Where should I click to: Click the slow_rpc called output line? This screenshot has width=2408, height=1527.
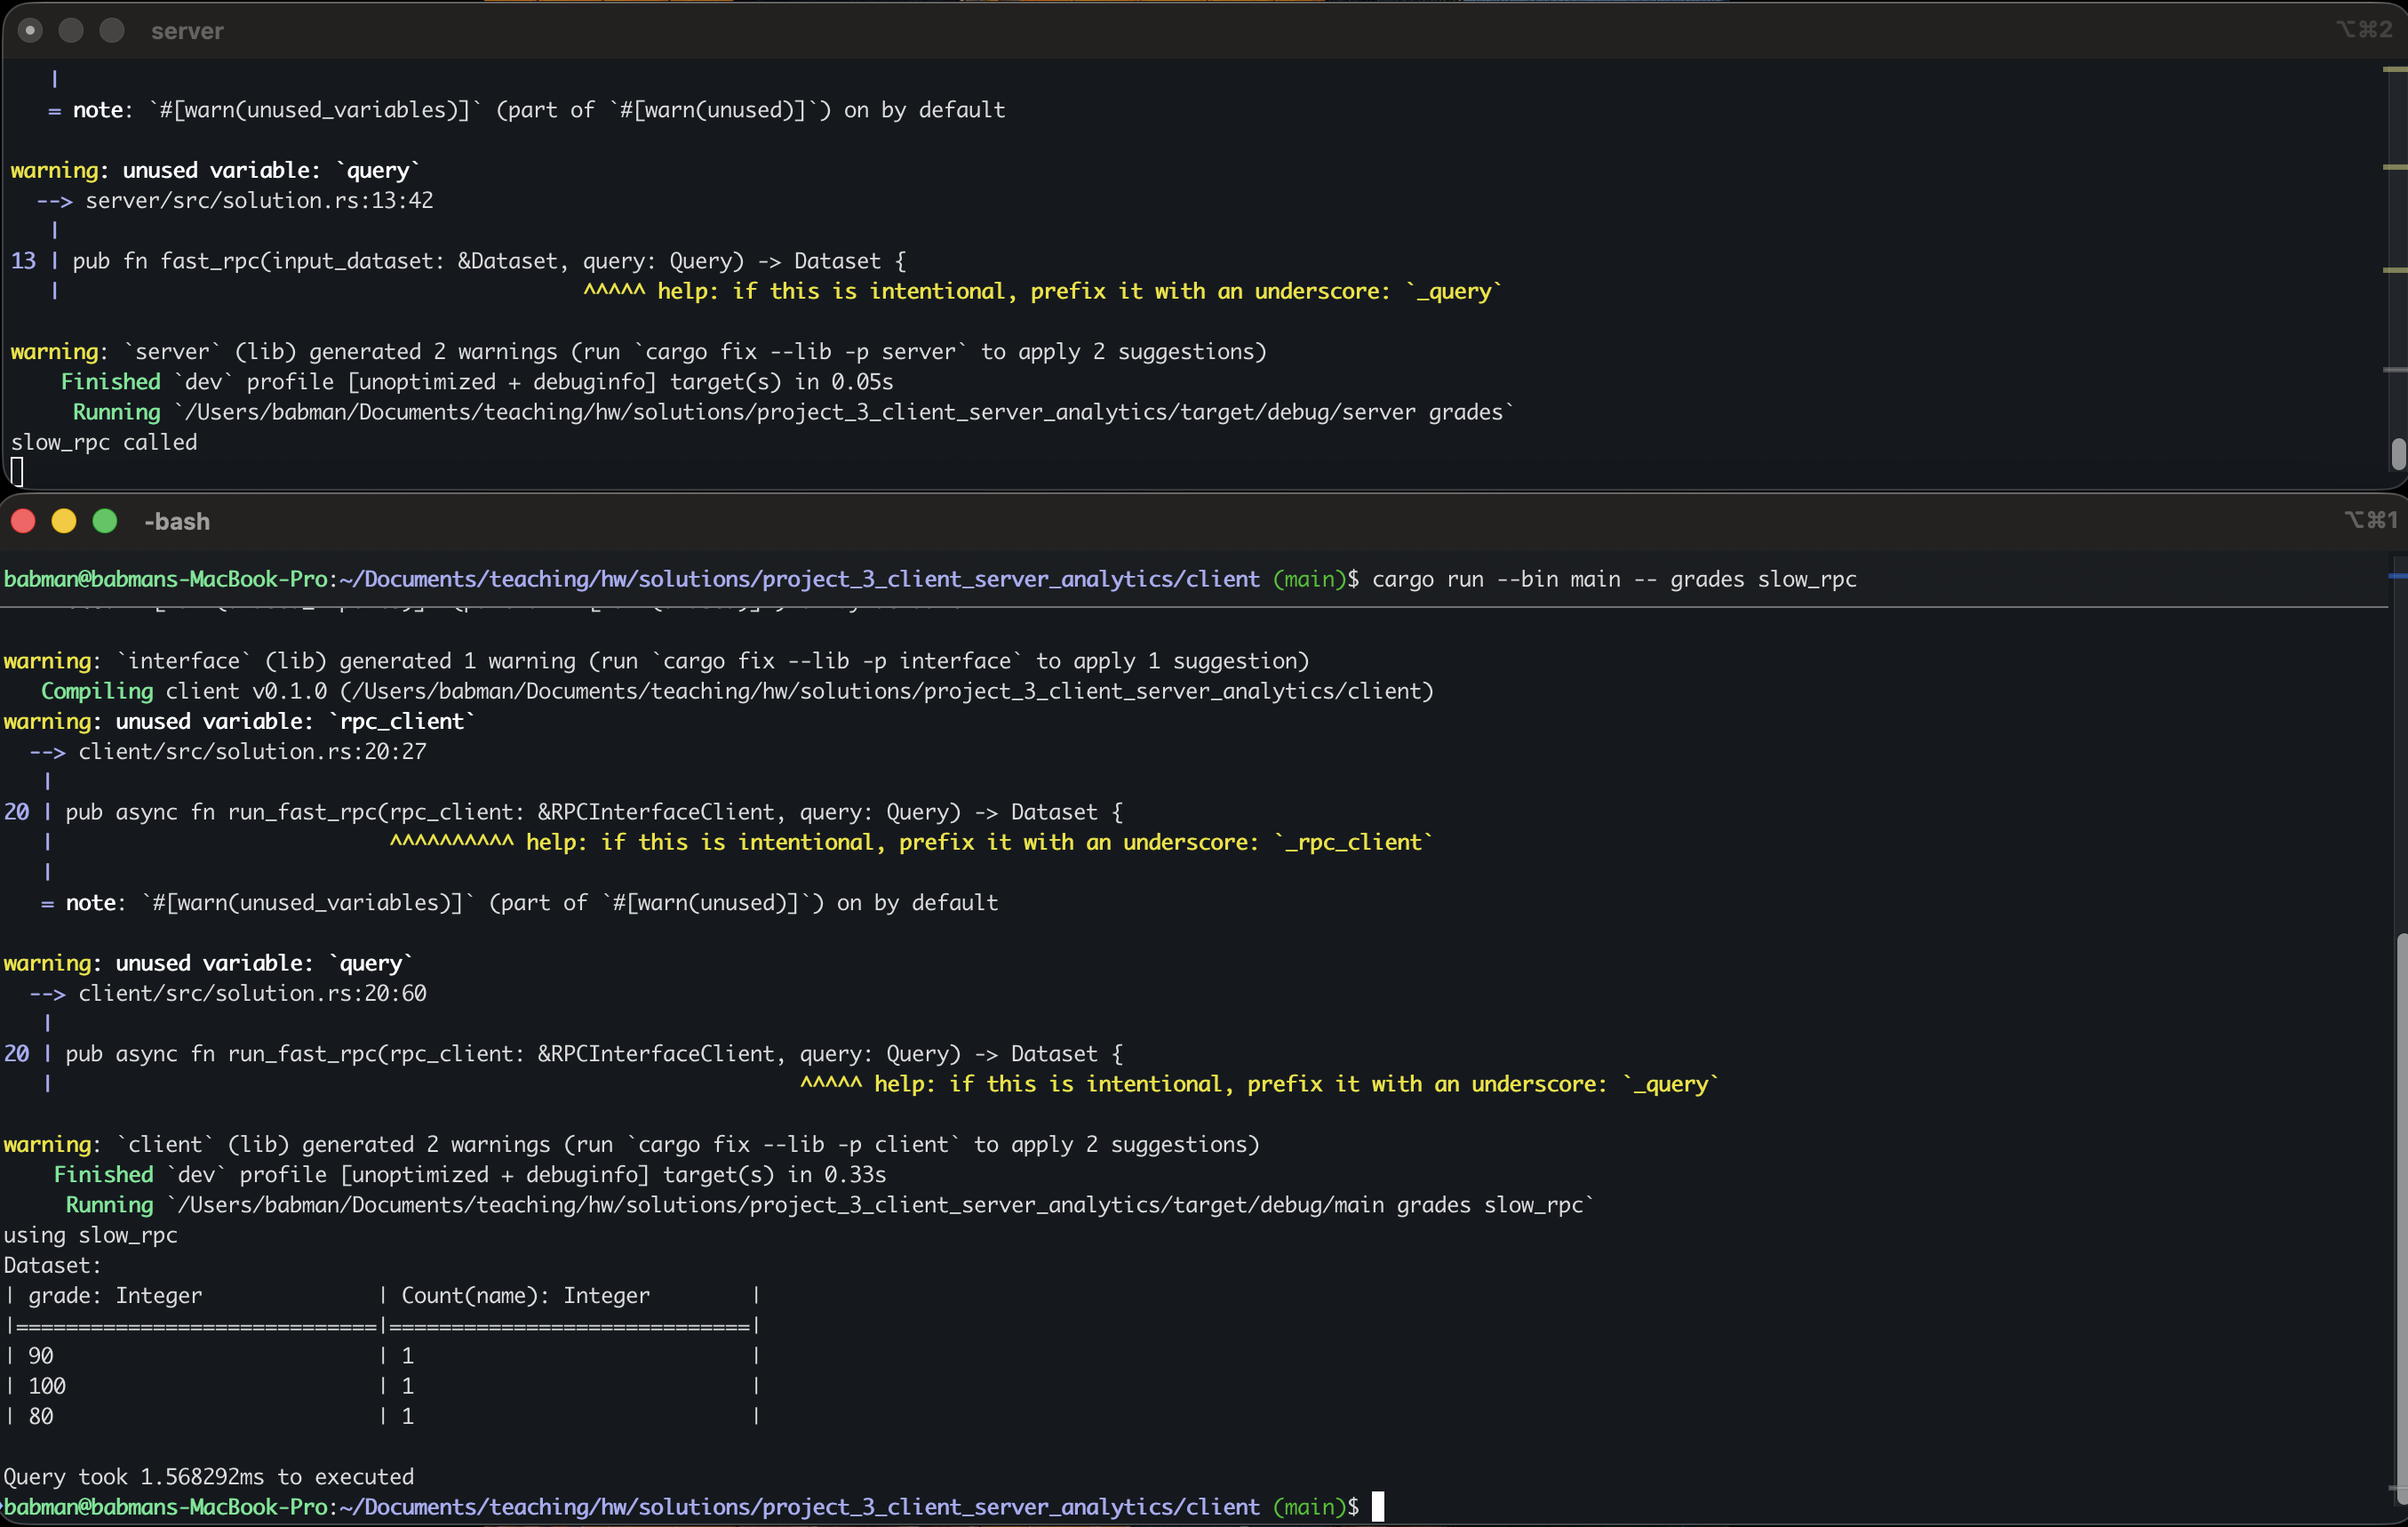coord(103,441)
